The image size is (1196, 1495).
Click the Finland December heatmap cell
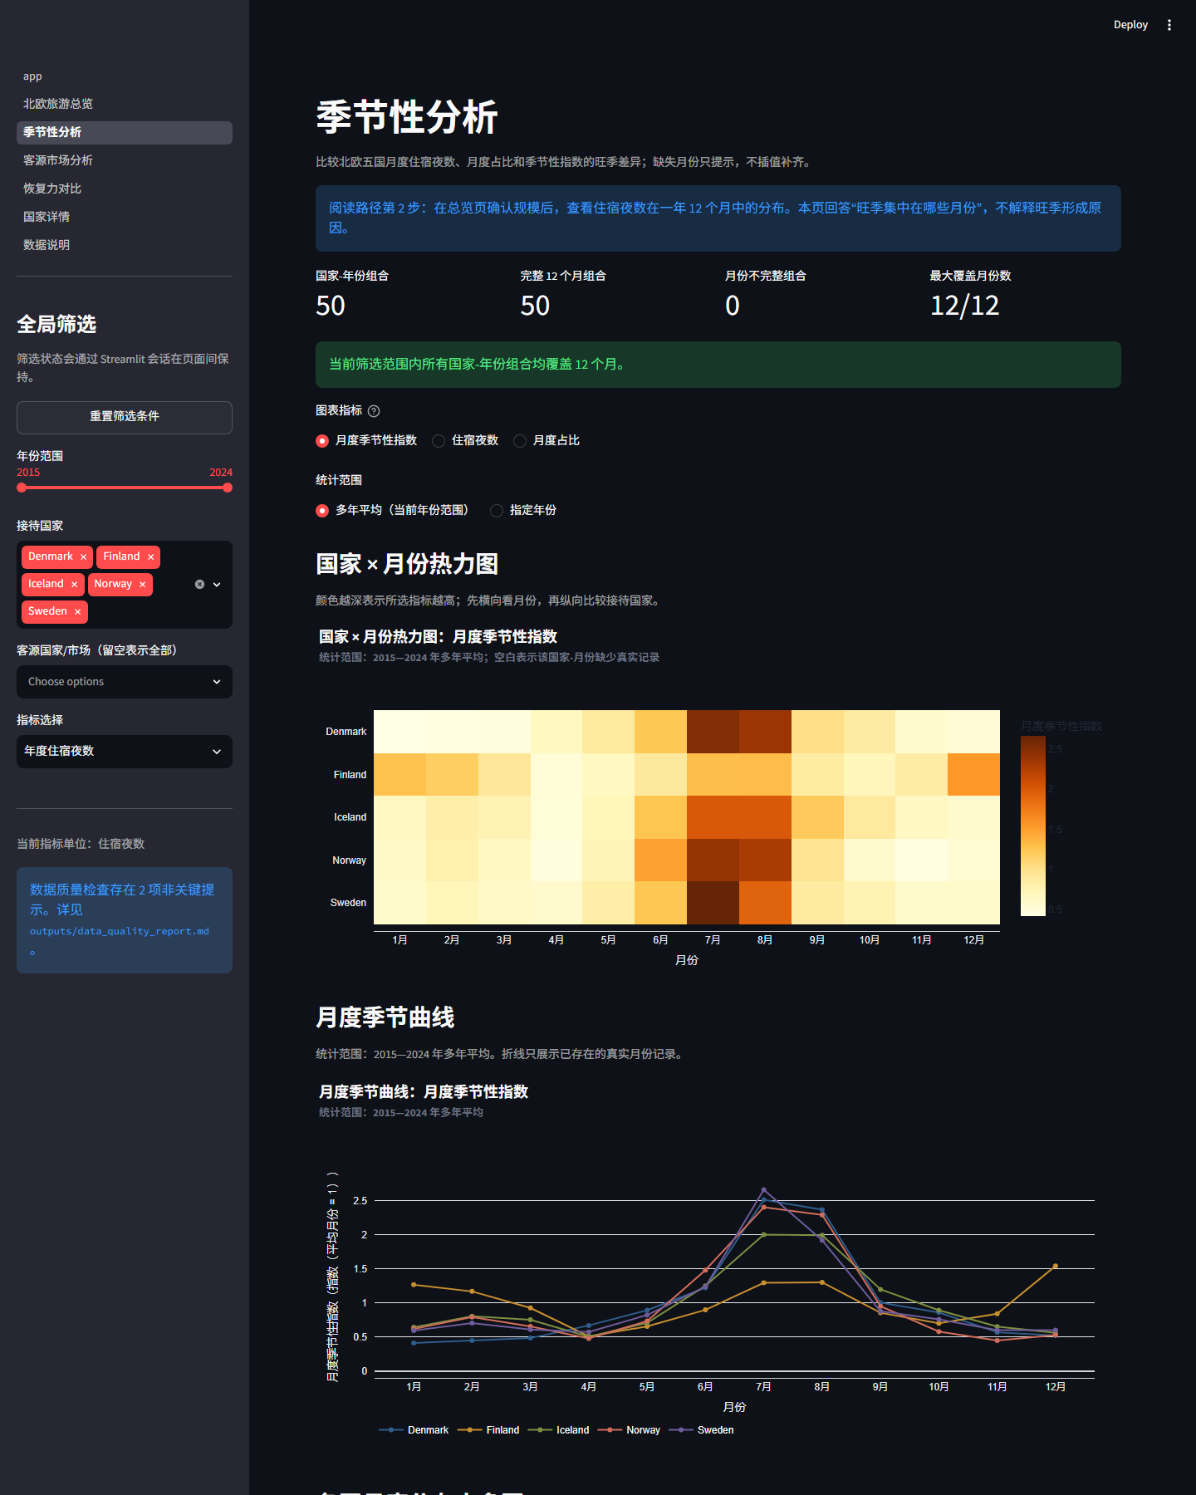pos(973,775)
